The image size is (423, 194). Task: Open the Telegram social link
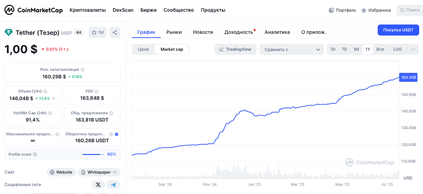113,185
